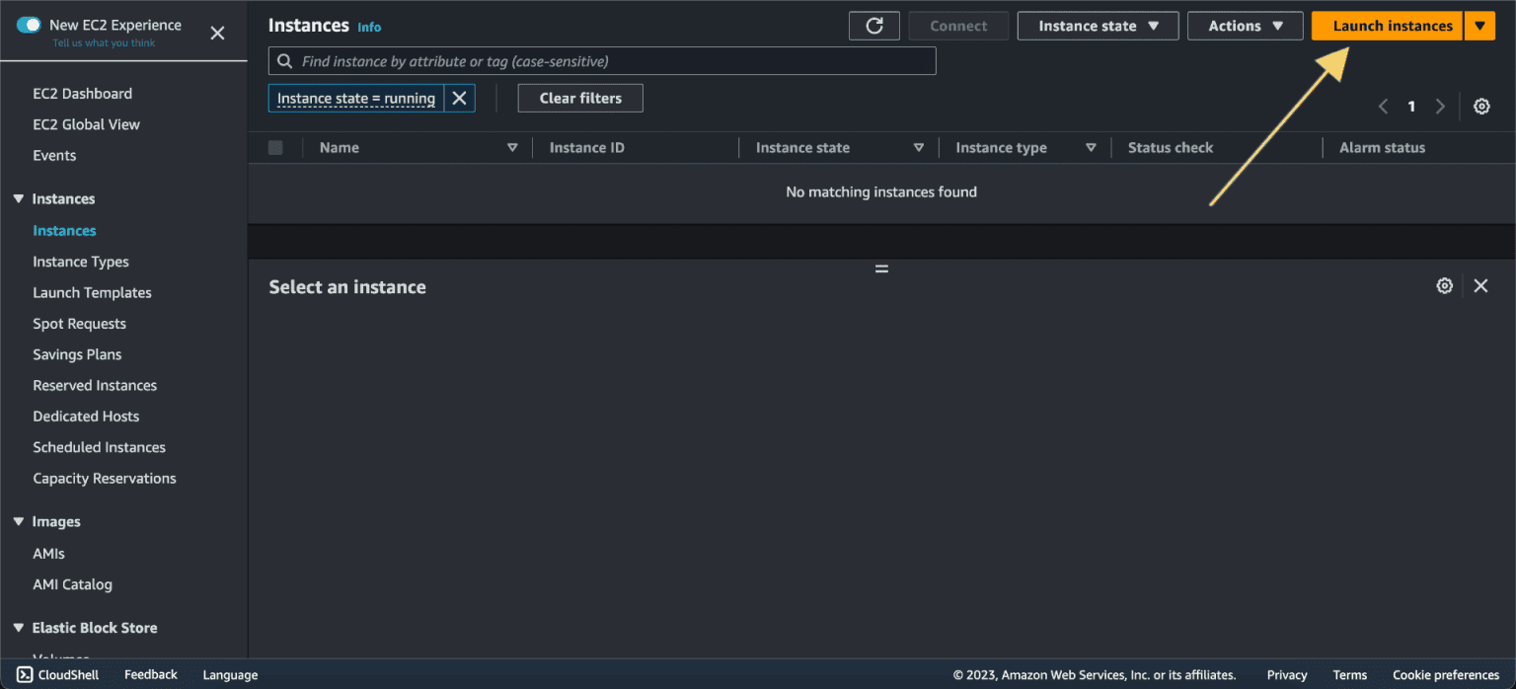Click the refresh instances icon button
The height and width of the screenshot is (689, 1516).
[873, 27]
